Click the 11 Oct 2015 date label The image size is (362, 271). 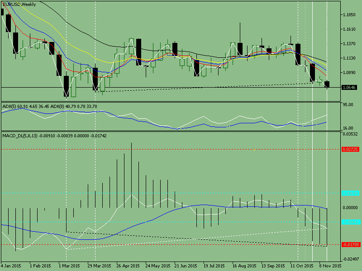tap(302, 266)
